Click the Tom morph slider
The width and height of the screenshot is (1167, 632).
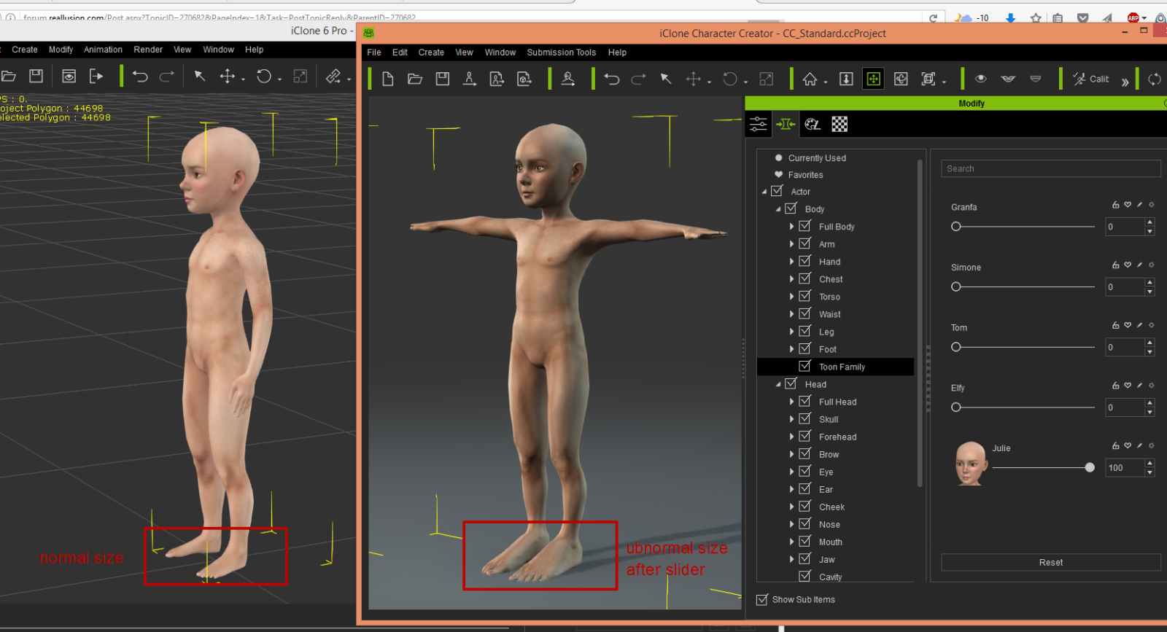[x=1023, y=347]
